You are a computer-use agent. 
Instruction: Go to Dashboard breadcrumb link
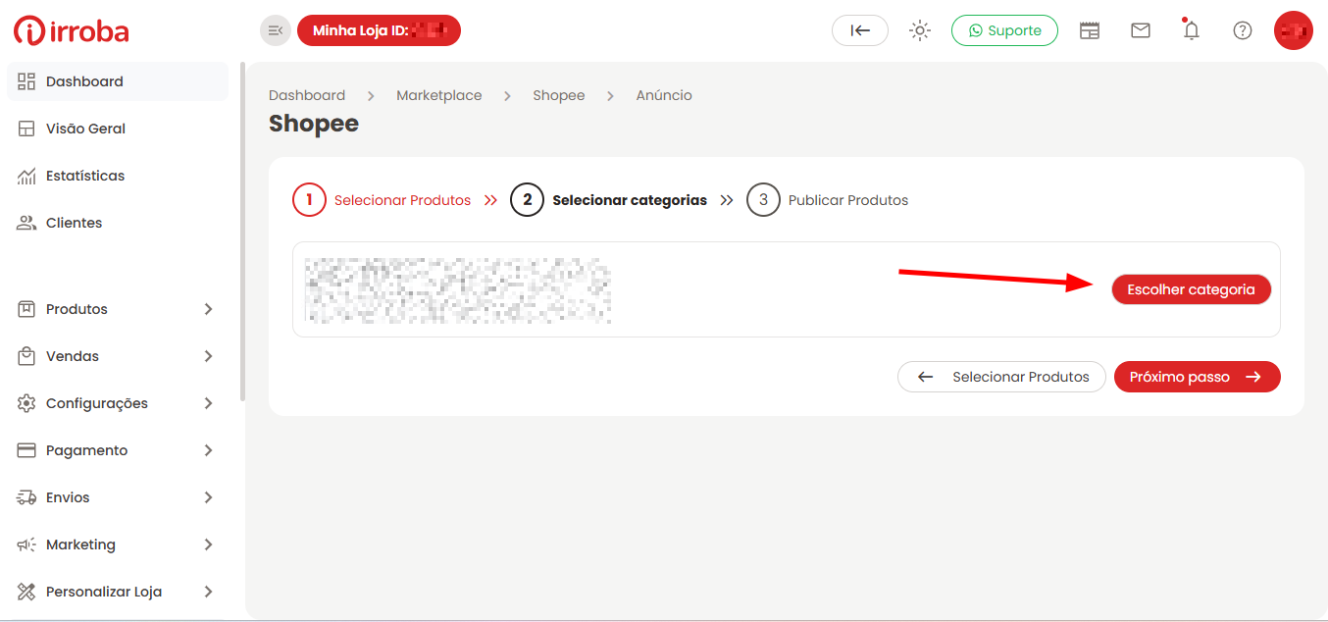click(x=307, y=95)
